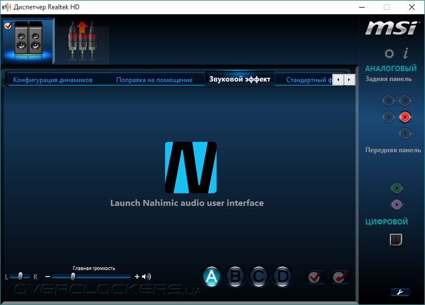This screenshot has height=305, width=425.
Task: Close the Диспетчер Realtek HD window
Action: [x=412, y=7]
